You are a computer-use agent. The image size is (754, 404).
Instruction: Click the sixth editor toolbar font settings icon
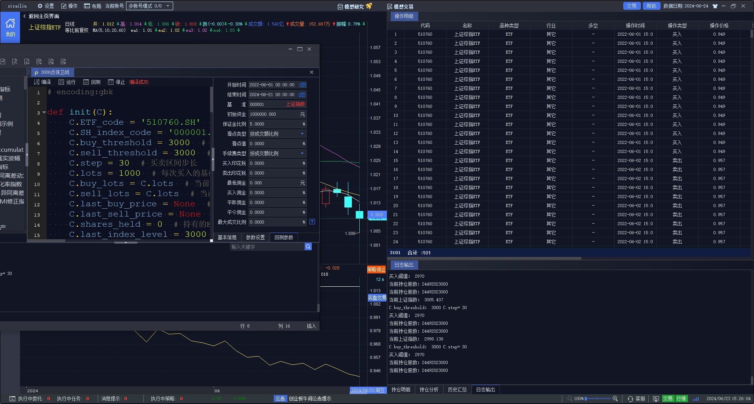(x=63, y=62)
